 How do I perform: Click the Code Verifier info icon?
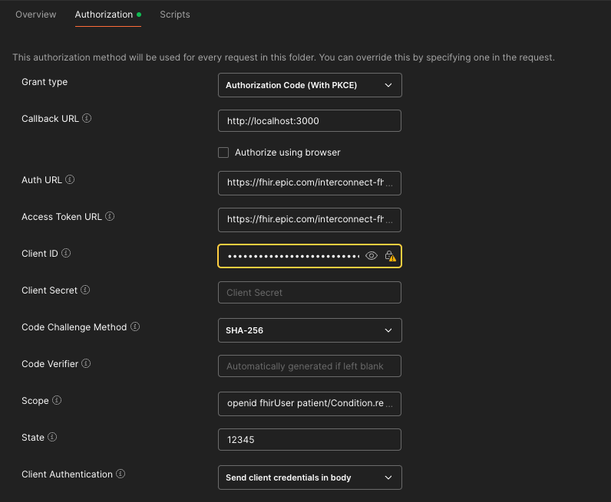pos(86,363)
